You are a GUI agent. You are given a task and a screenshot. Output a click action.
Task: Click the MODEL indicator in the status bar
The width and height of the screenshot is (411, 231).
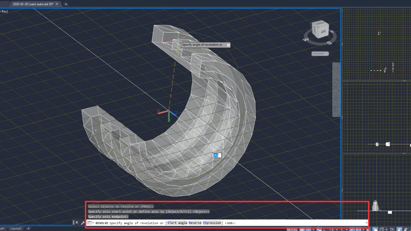pos(293,229)
